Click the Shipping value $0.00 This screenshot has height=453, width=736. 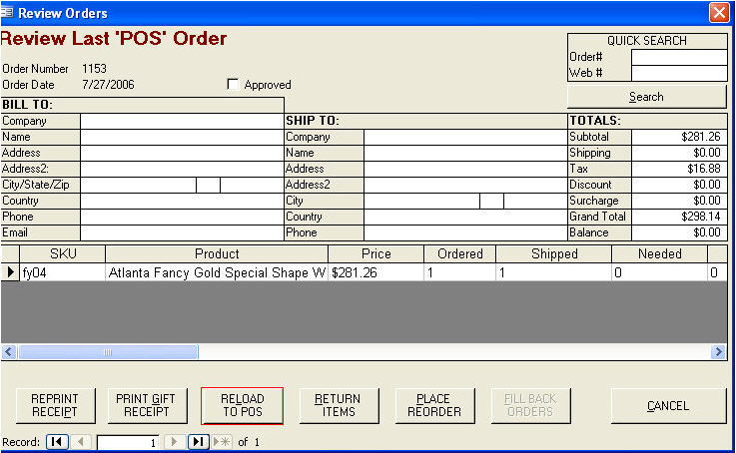coord(679,153)
